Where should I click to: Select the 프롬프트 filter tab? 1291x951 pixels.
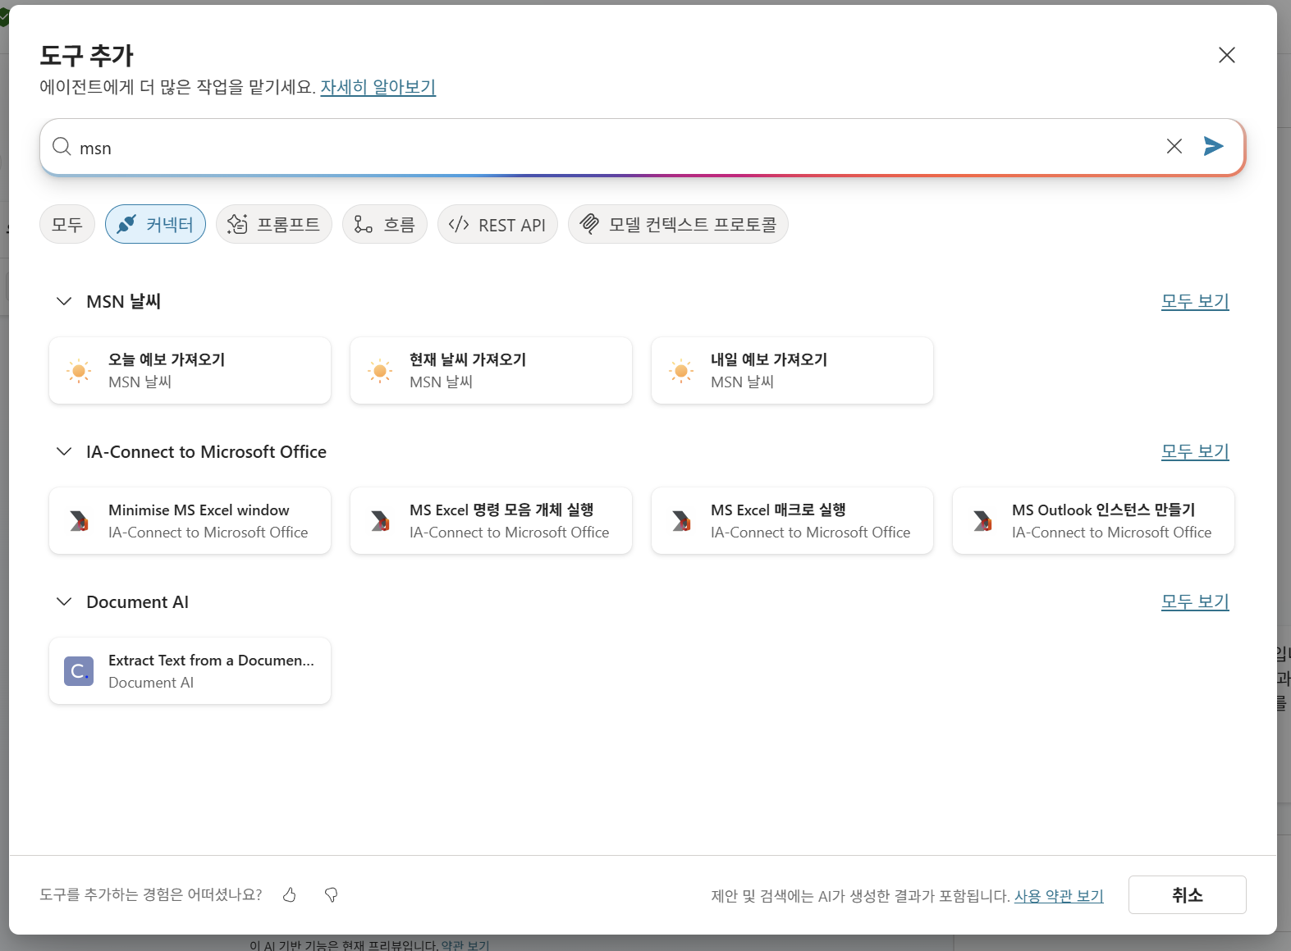274,225
